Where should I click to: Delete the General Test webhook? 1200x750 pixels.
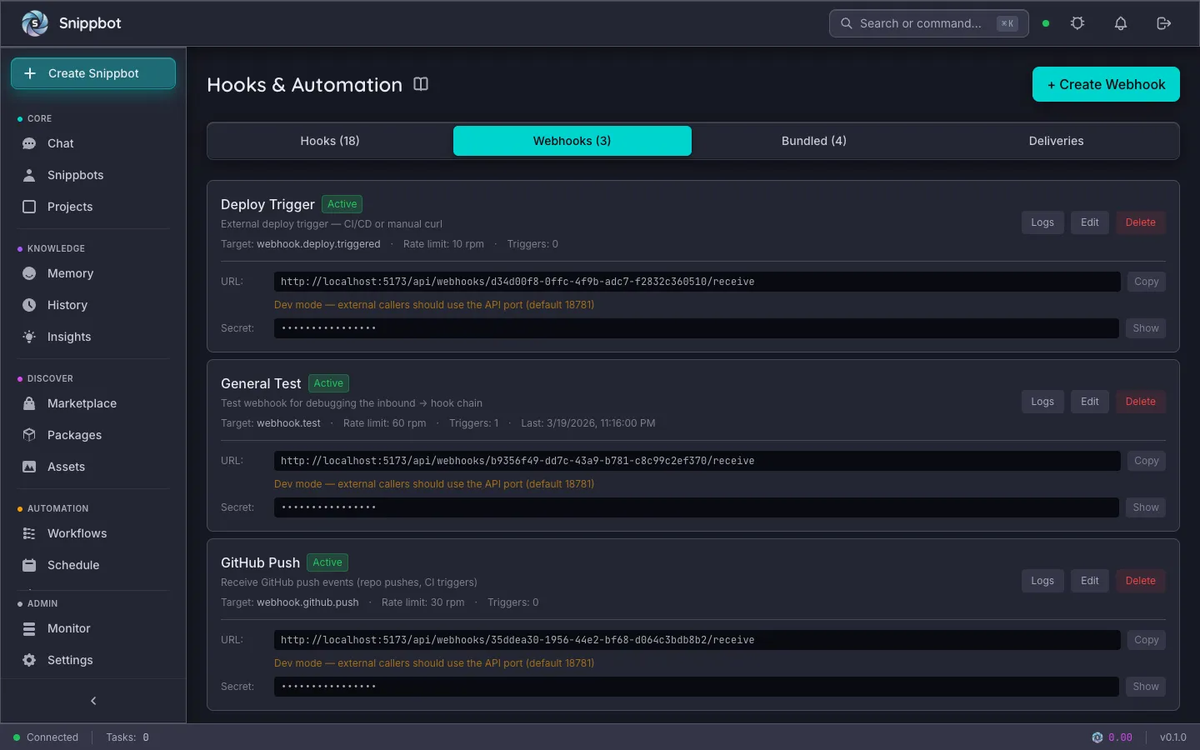point(1141,402)
